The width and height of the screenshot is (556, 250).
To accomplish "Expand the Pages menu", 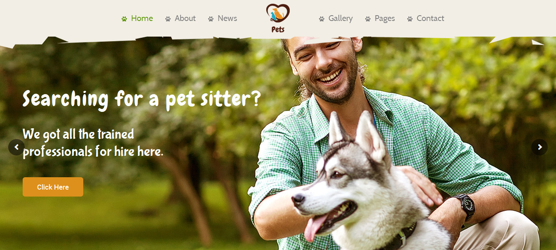I will tap(385, 19).
